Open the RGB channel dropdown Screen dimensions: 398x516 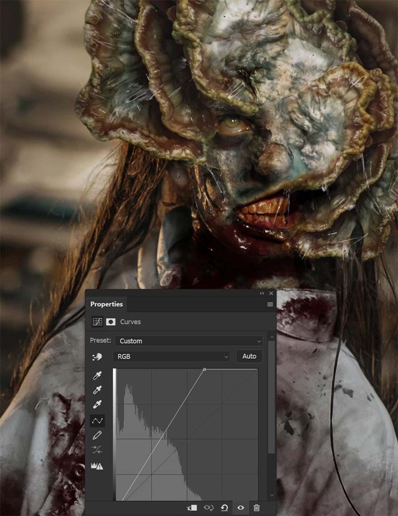(x=171, y=356)
